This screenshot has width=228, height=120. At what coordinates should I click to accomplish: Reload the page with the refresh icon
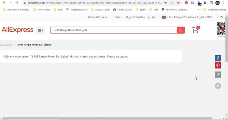point(17,3)
